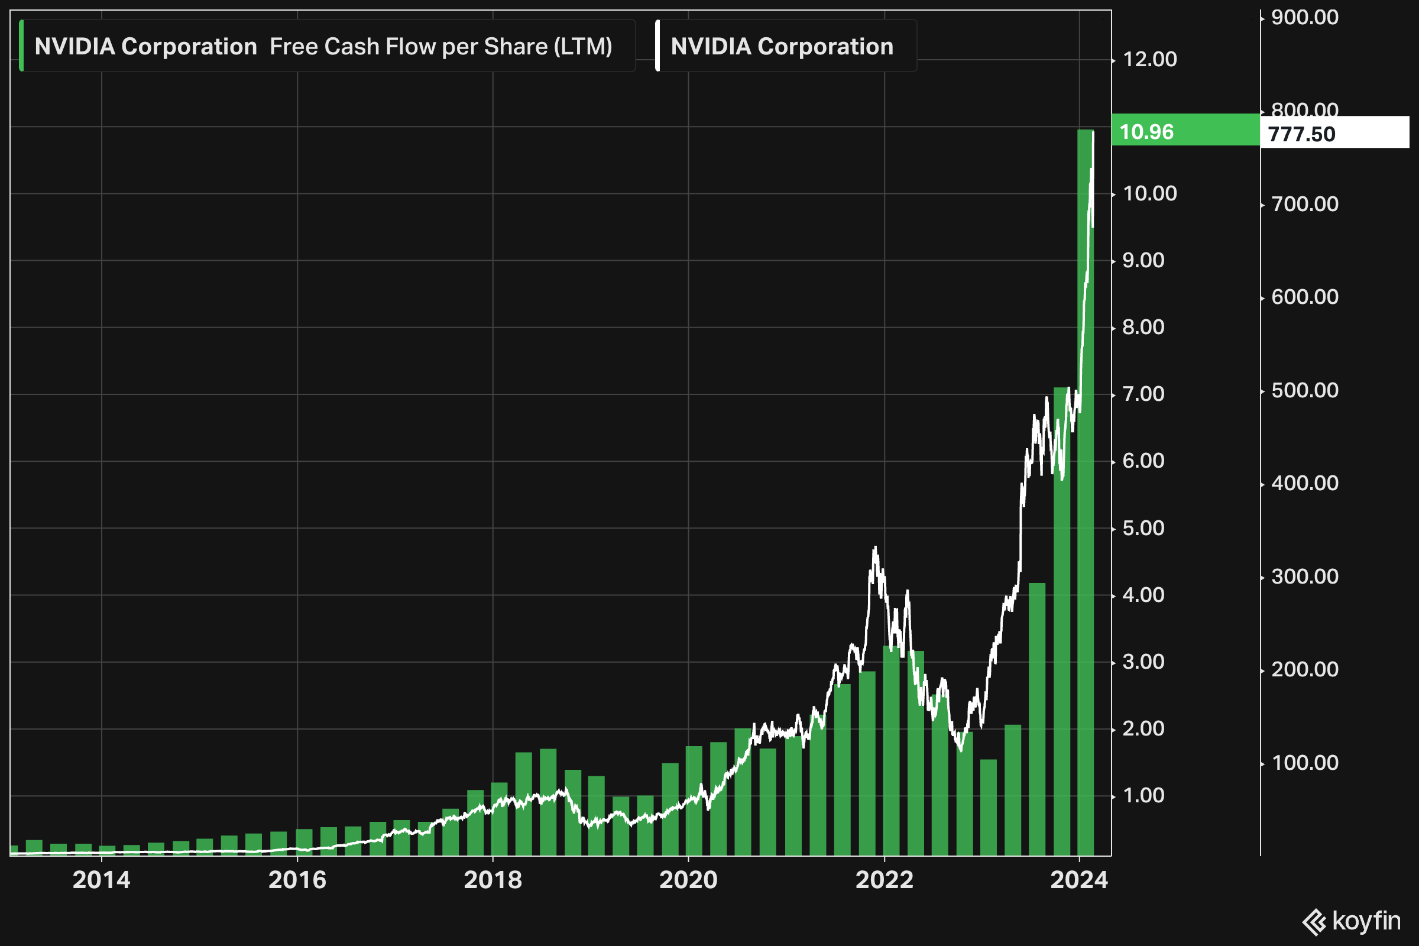1419x946 pixels.
Task: Click the green bar reaching about 4.00
Action: pos(1037,719)
